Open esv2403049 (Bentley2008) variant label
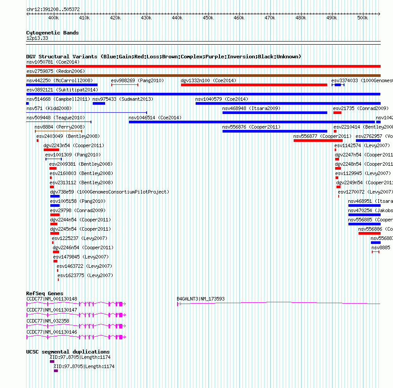393x388 pixels. (x=68, y=136)
